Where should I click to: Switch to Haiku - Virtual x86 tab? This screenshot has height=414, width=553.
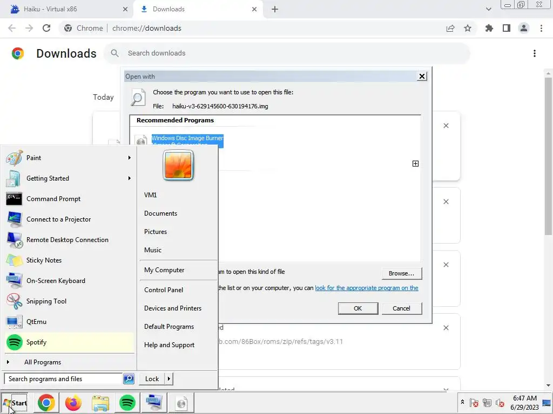66,9
